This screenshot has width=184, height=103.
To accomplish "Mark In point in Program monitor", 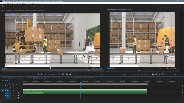I will (128, 74).
